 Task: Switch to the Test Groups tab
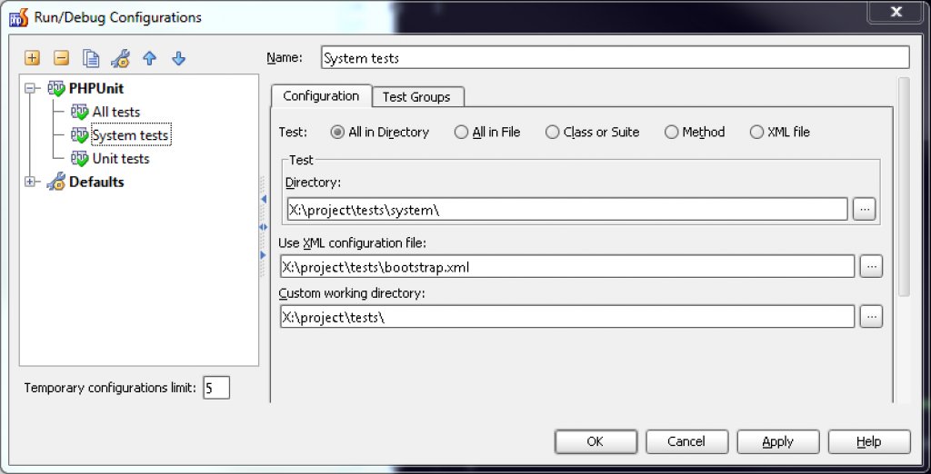416,96
